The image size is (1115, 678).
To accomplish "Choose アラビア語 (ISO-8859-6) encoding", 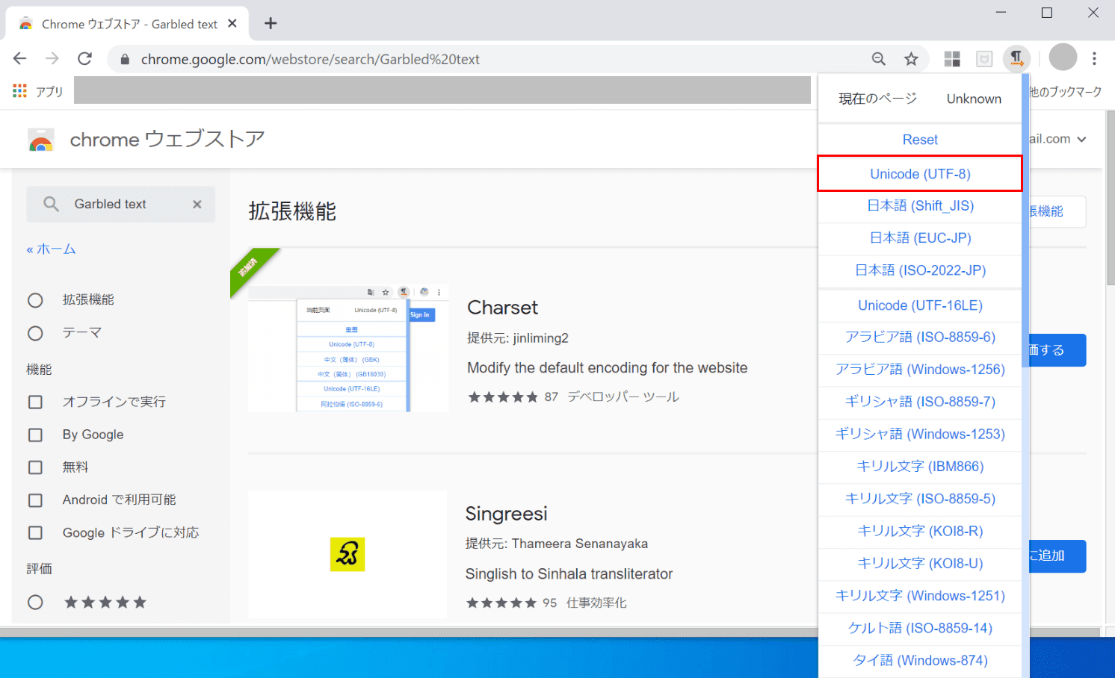I will pyautogui.click(x=920, y=338).
